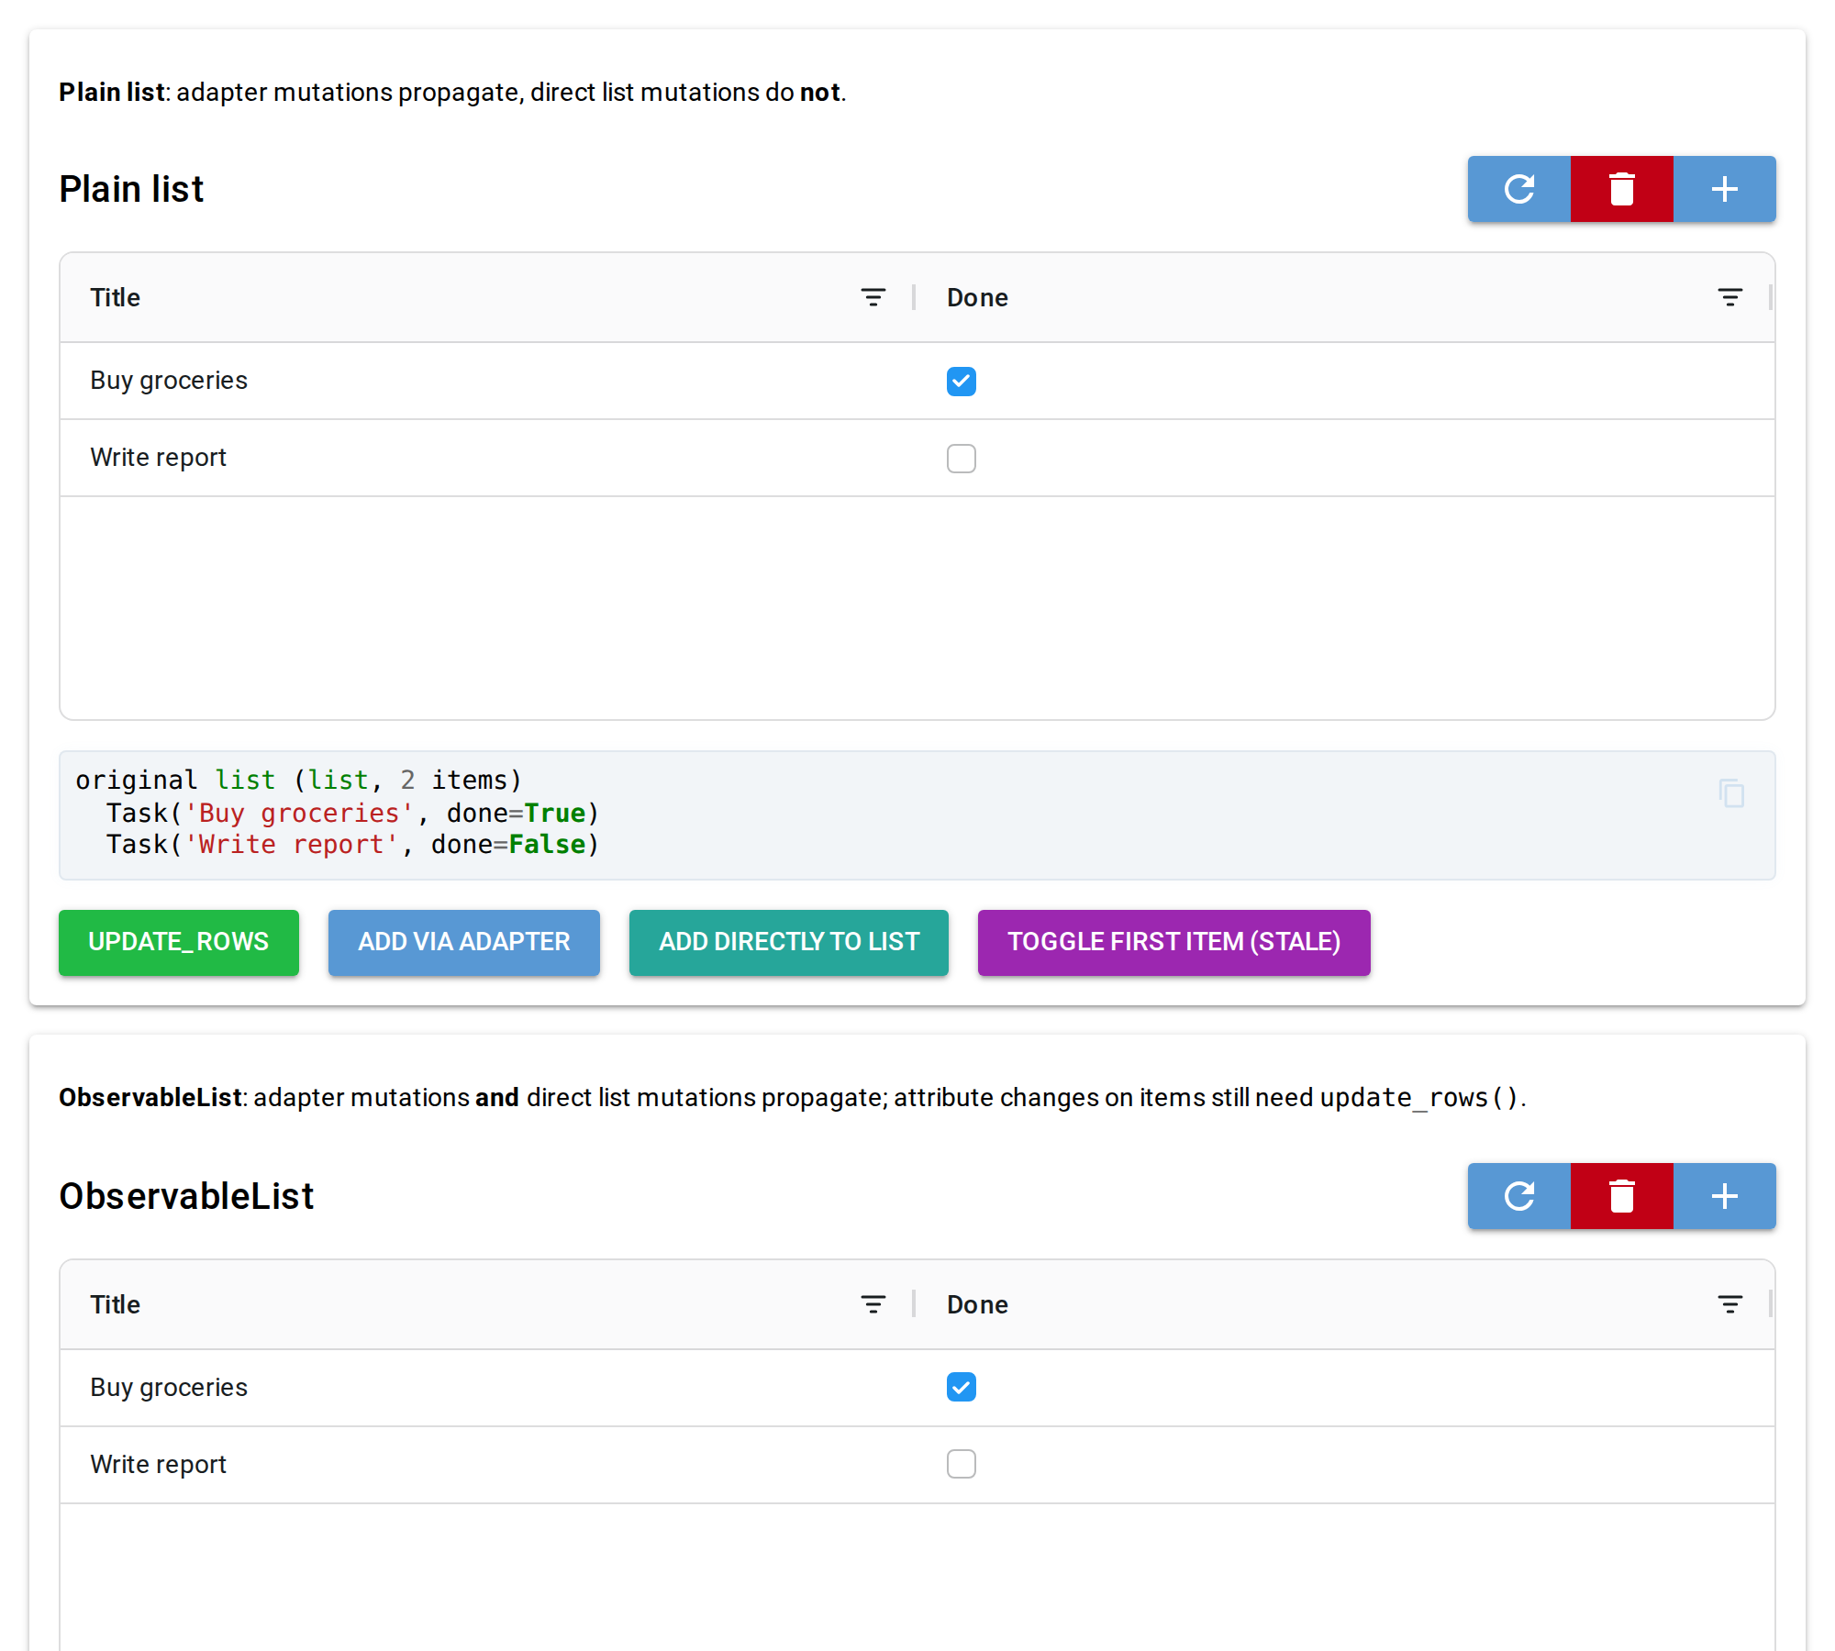1835x1651 pixels.
Task: Open Title column filter menu in ObservableList
Action: point(873,1304)
